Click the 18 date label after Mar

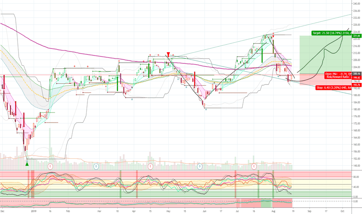[117, 211]
